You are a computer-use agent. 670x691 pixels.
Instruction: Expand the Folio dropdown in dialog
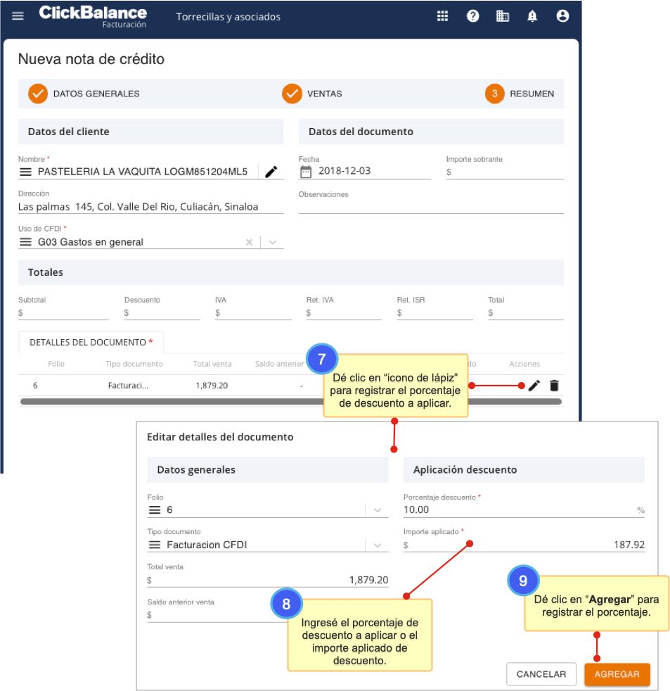(378, 510)
